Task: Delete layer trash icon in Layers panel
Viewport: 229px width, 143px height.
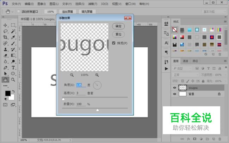Action: [x=219, y=139]
